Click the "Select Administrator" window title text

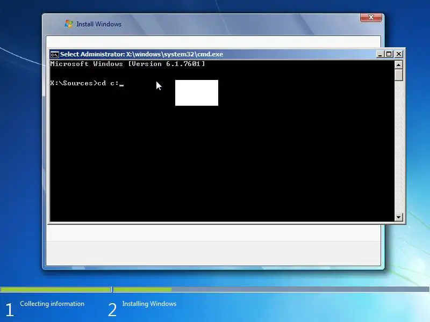pos(141,54)
